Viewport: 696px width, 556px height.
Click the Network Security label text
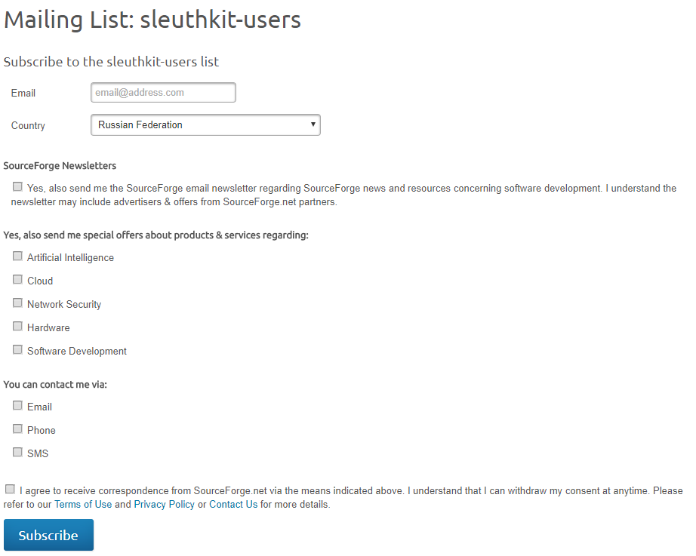64,304
